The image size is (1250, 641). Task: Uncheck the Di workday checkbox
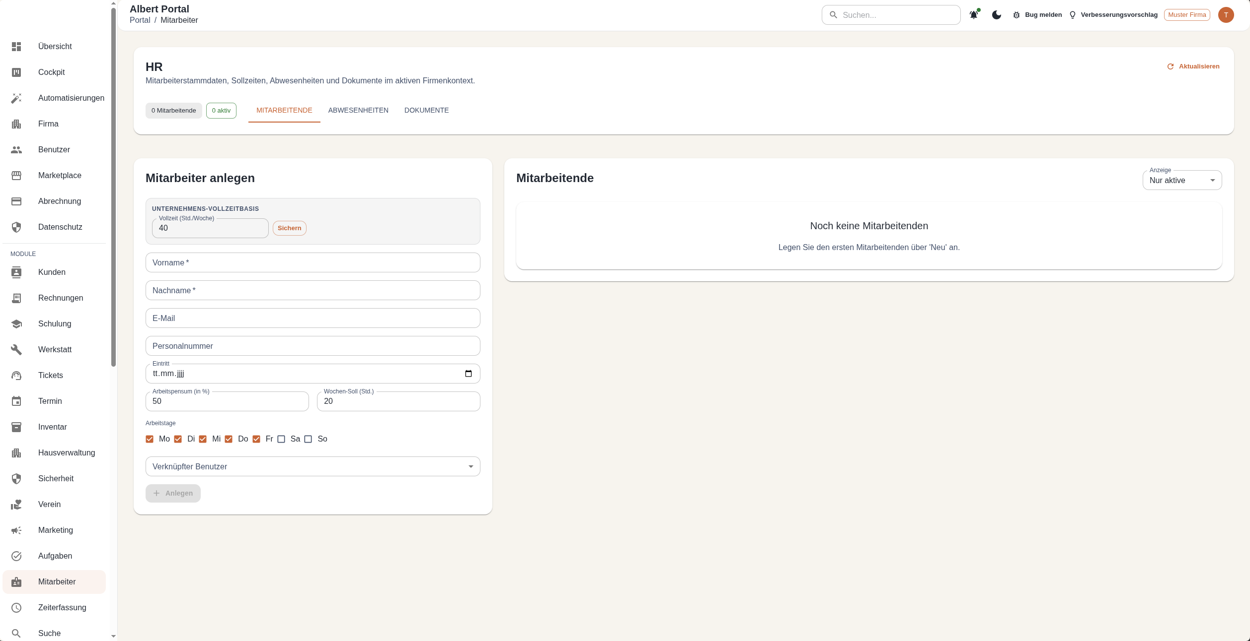tap(178, 439)
